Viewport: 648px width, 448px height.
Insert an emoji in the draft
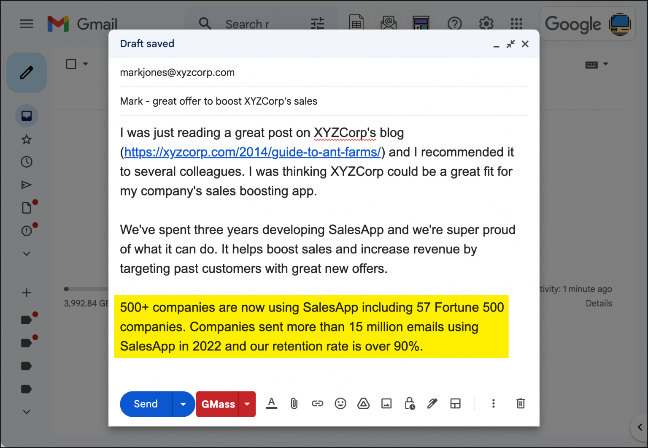pyautogui.click(x=340, y=404)
